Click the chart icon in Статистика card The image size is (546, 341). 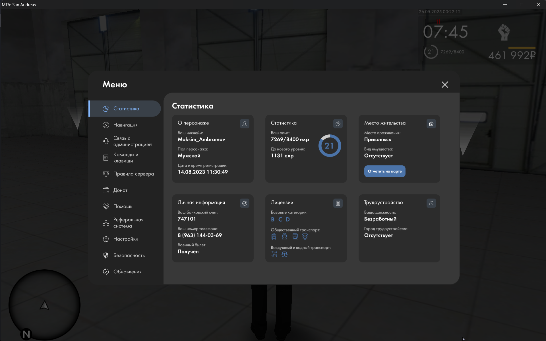(x=338, y=124)
